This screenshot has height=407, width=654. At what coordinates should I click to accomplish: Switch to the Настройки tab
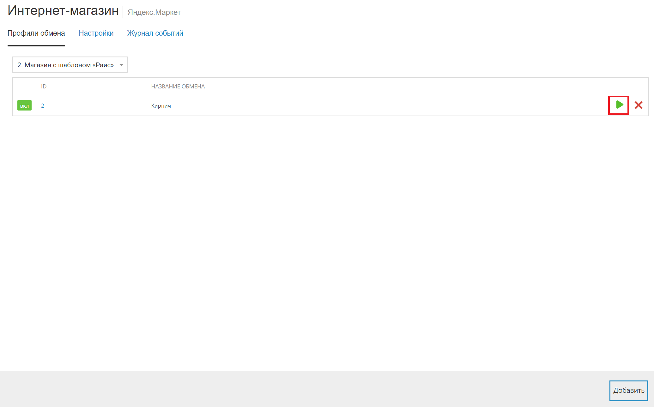[x=96, y=33]
